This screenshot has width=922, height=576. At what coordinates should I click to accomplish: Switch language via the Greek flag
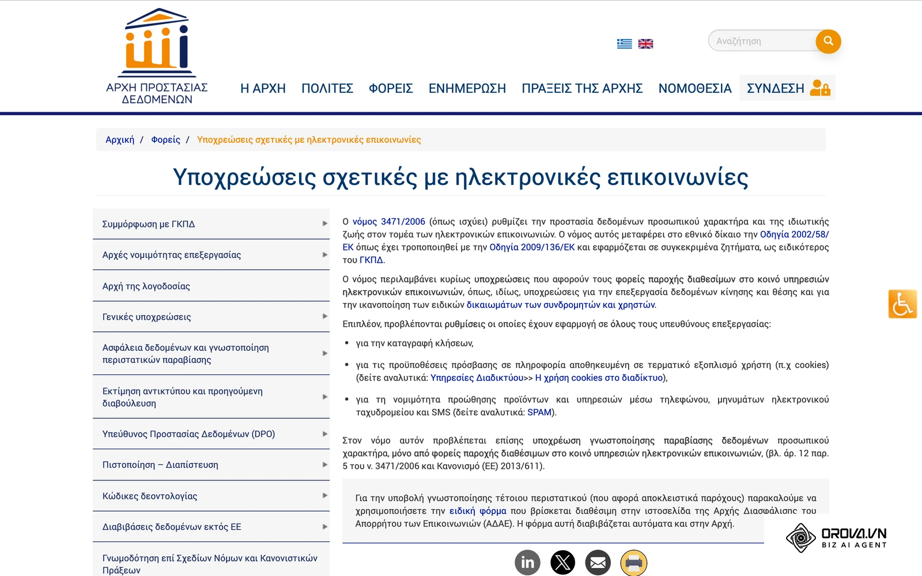pos(624,44)
